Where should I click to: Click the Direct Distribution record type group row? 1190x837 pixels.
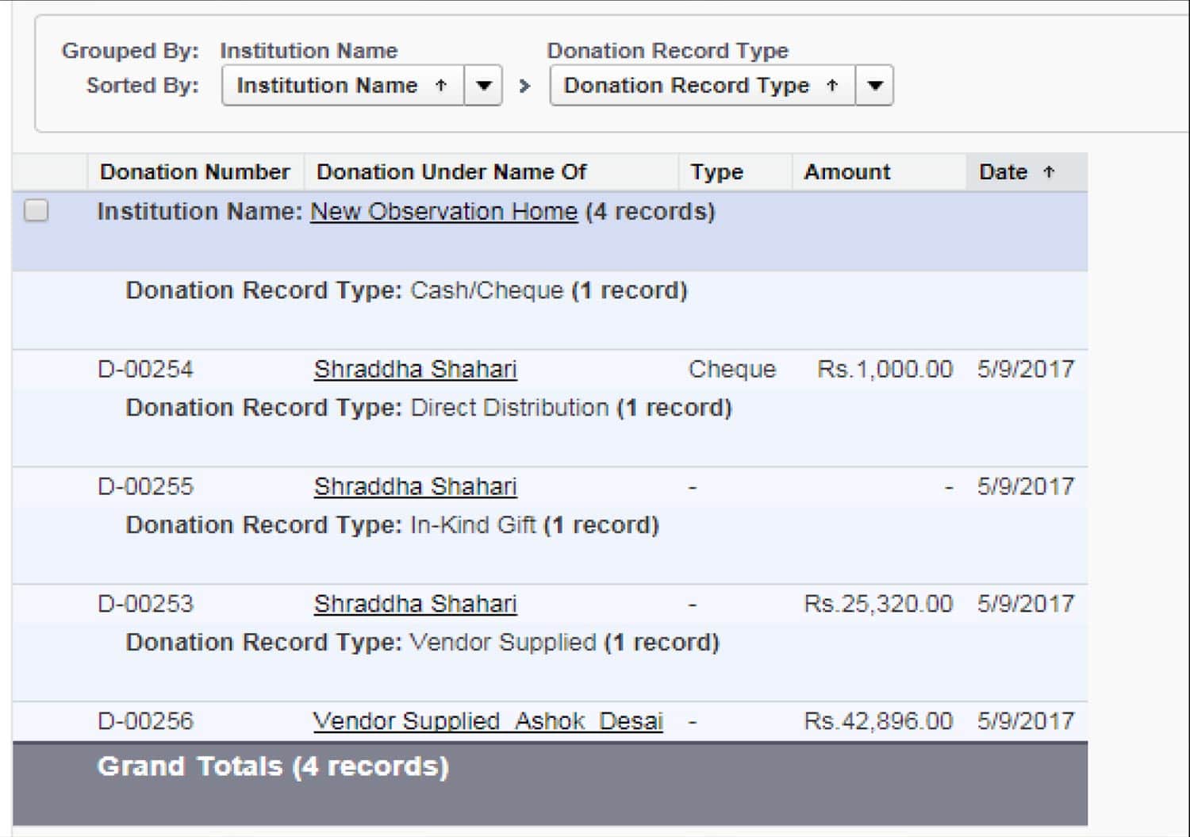pos(550,428)
